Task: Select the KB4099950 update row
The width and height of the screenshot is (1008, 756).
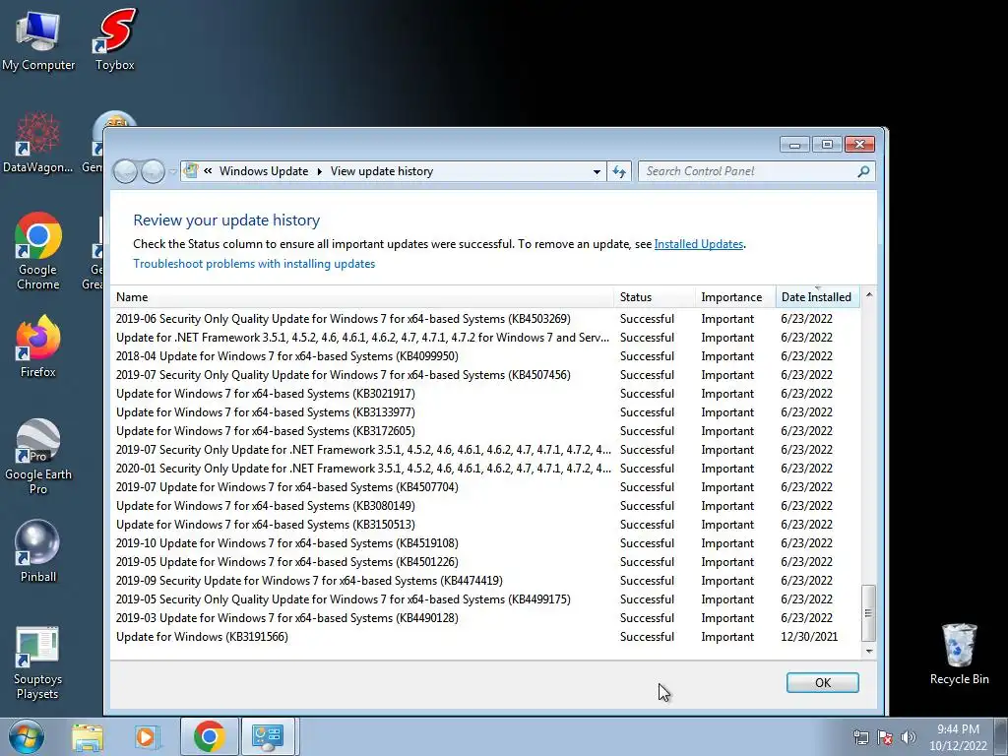Action: pyautogui.click(x=485, y=356)
